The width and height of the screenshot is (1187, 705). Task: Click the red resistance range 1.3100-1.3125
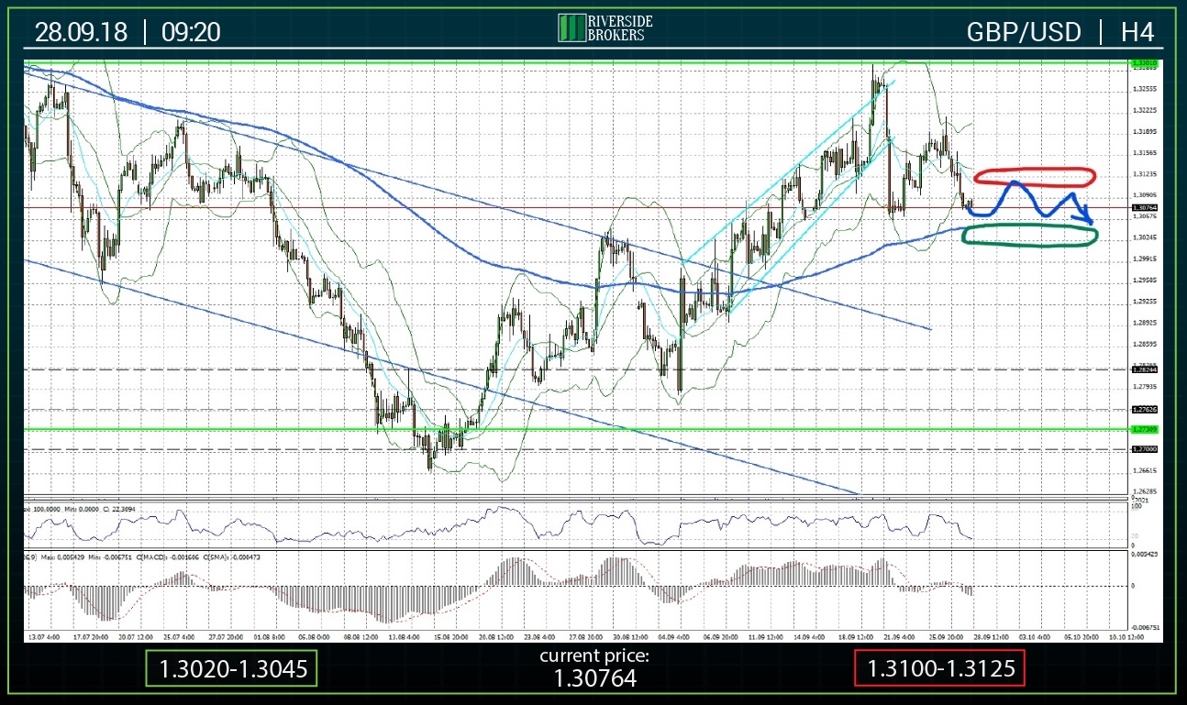939,669
